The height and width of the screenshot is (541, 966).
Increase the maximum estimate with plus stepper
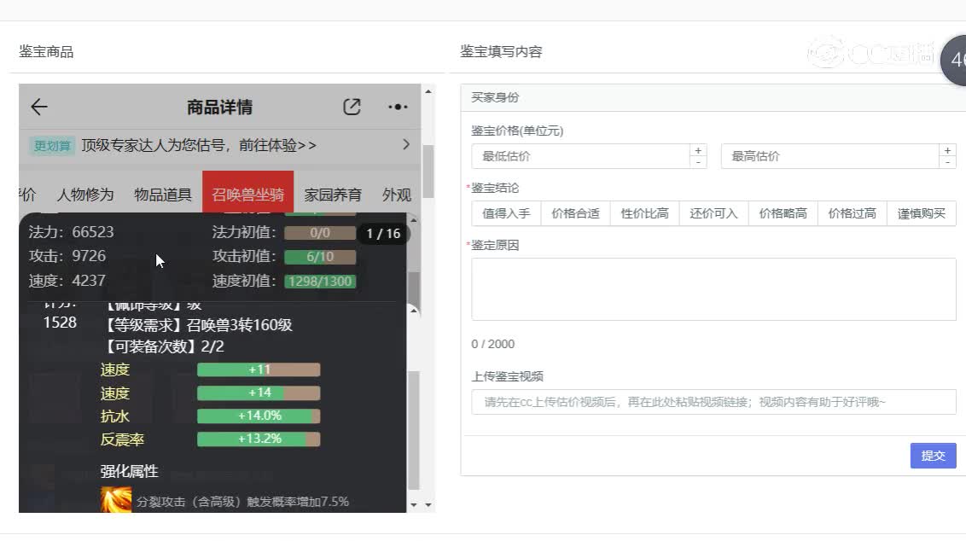pos(947,150)
